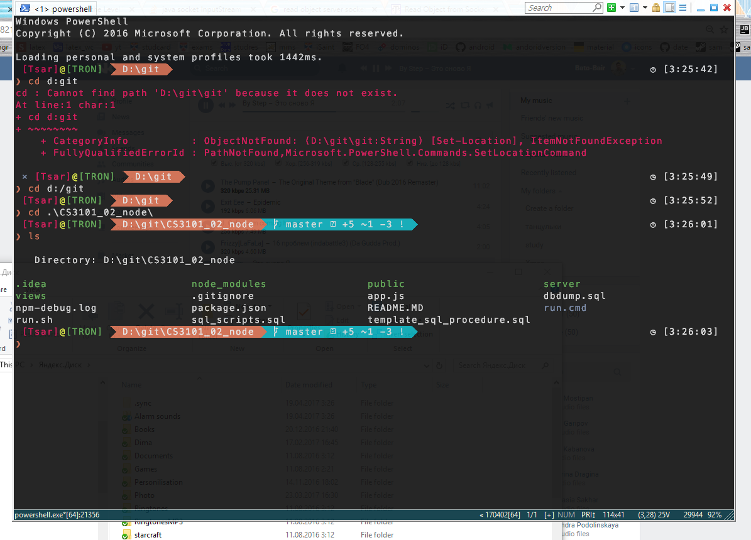The width and height of the screenshot is (751, 540).
Task: Click the '« 170402[64]' status entry
Action: [500, 515]
